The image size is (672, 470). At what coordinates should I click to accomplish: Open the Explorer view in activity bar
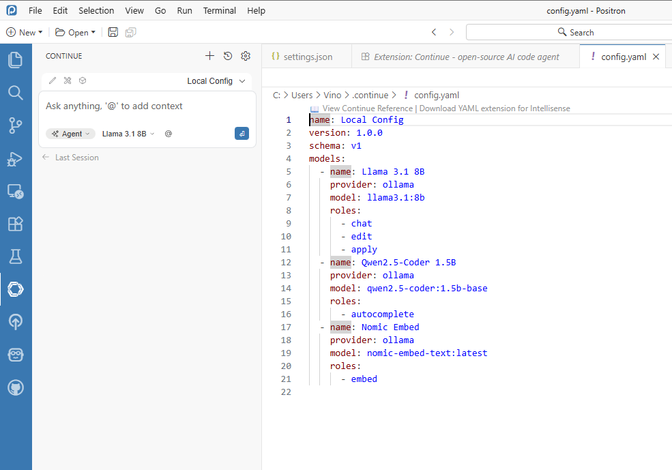[x=15, y=60]
